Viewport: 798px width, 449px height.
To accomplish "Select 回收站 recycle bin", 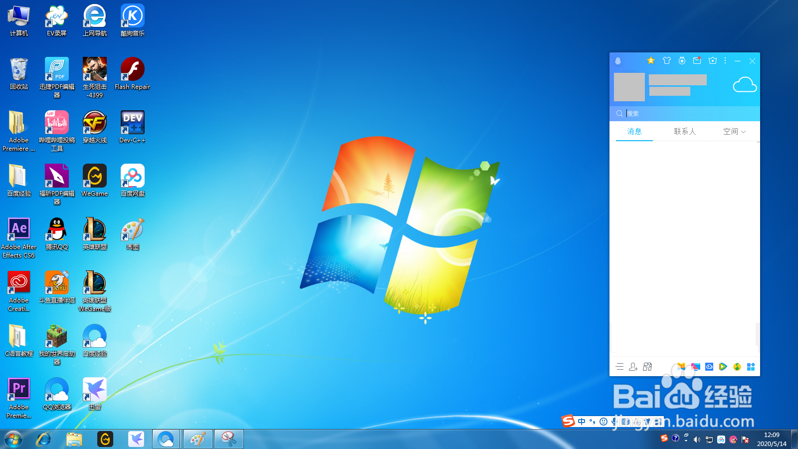I will (x=19, y=74).
